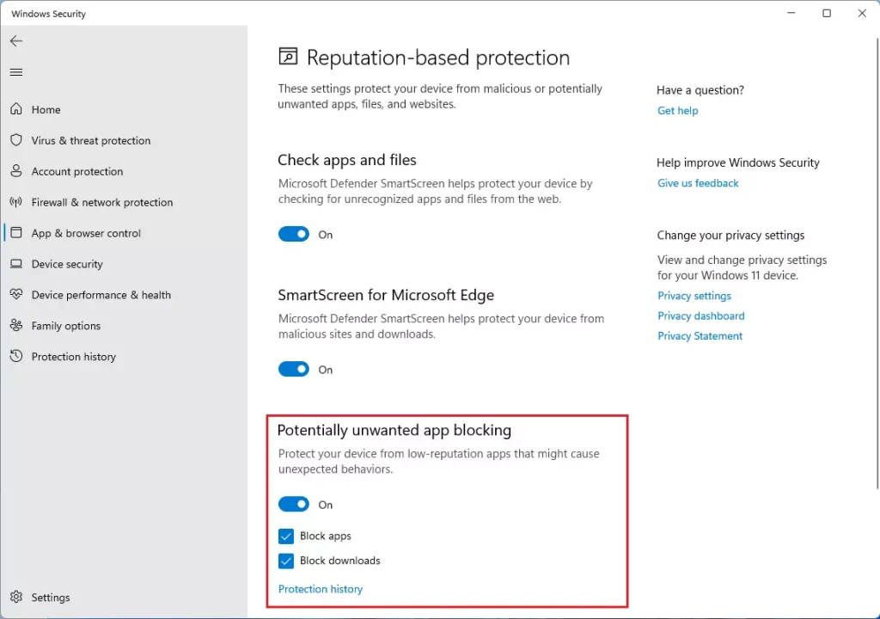The width and height of the screenshot is (880, 619).
Task: Select the Home icon in the sidebar
Action: [x=17, y=109]
